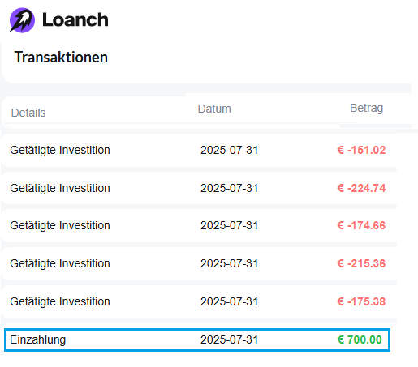Sort by the Details column header
Screen dimensions: 418x367
28,113
